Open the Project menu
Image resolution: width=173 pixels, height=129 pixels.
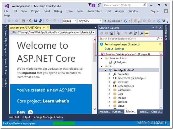tap(35, 11)
